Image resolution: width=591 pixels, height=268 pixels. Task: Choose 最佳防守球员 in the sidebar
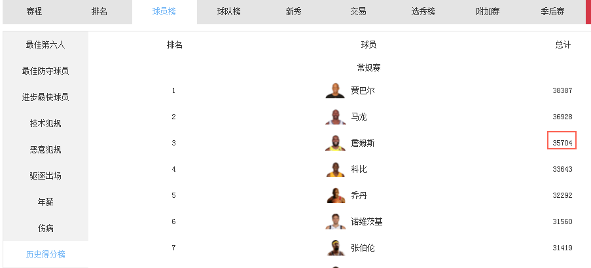coord(45,71)
